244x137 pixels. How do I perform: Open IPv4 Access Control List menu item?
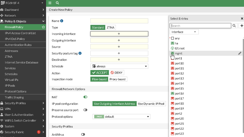[20, 33]
